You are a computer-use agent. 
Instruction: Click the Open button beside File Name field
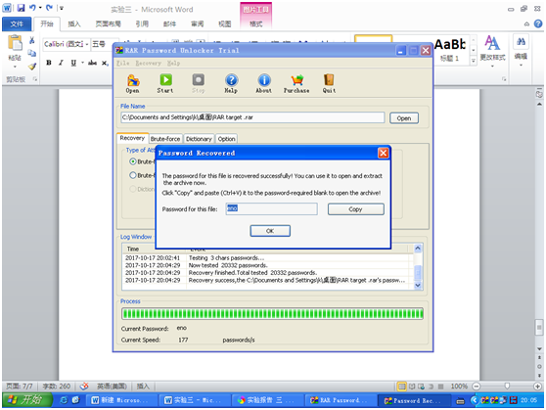pos(404,118)
